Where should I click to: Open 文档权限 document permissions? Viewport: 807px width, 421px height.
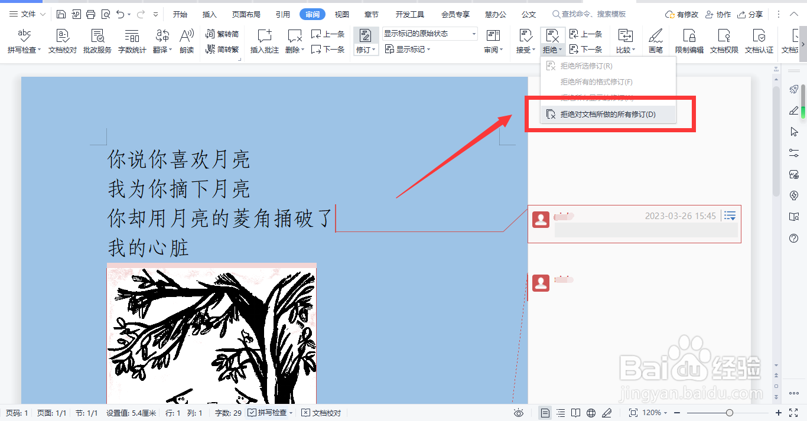[724, 42]
